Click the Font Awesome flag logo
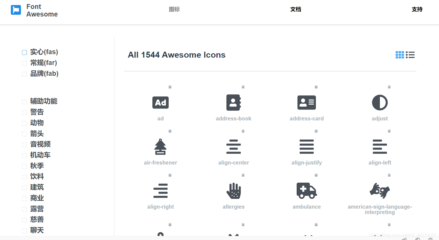The height and width of the screenshot is (240, 439). point(16,10)
